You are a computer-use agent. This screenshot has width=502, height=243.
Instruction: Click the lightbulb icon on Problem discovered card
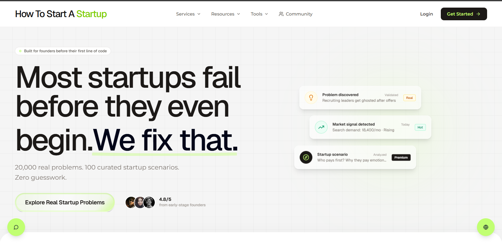(x=311, y=98)
